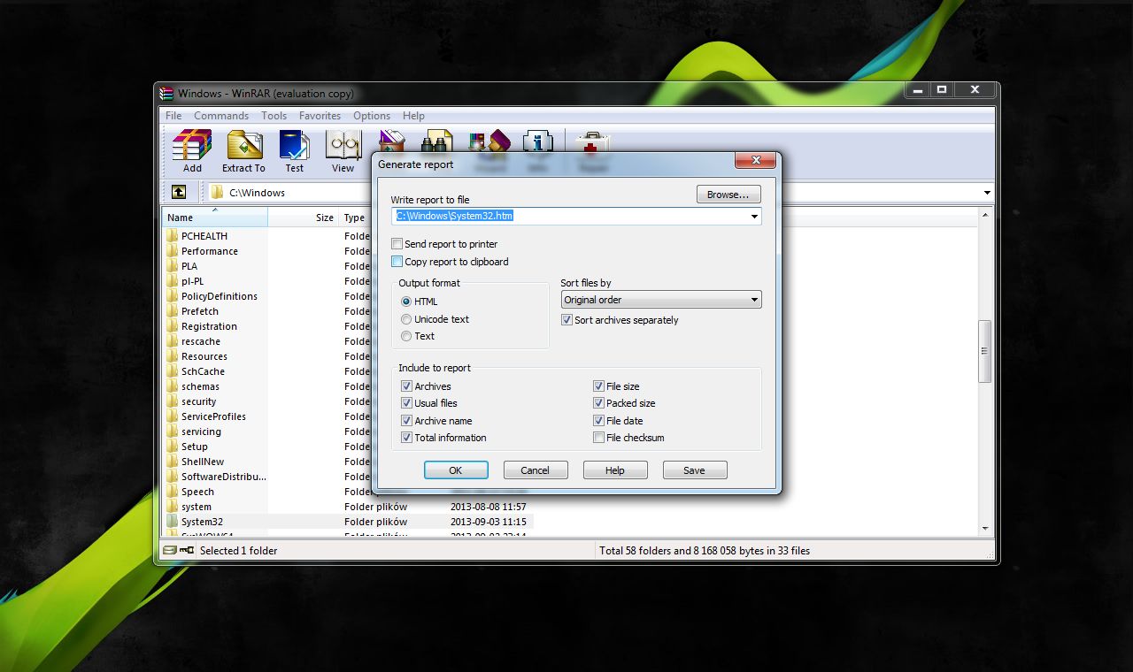Click the PCHEALTH folder icon
1133x672 pixels.
(x=172, y=236)
